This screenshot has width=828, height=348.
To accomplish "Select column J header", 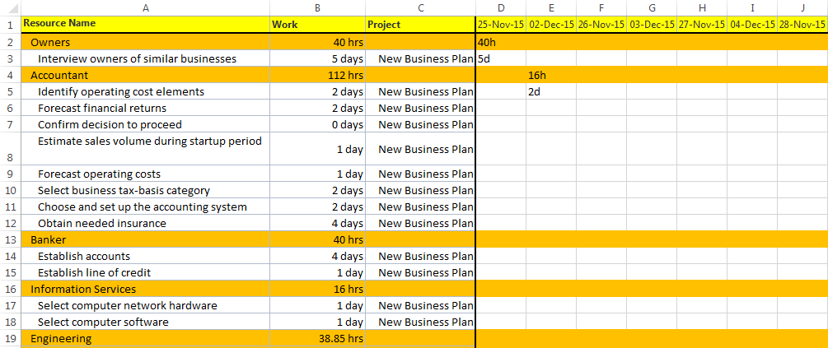I will 802,7.
